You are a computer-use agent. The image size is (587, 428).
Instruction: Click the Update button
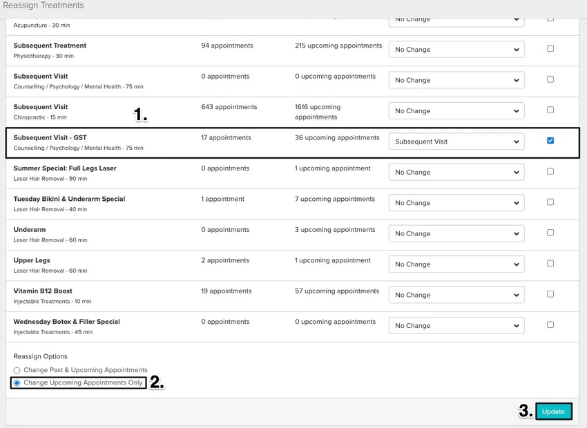tap(553, 411)
